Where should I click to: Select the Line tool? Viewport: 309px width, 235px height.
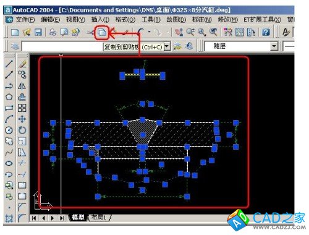tap(9, 64)
